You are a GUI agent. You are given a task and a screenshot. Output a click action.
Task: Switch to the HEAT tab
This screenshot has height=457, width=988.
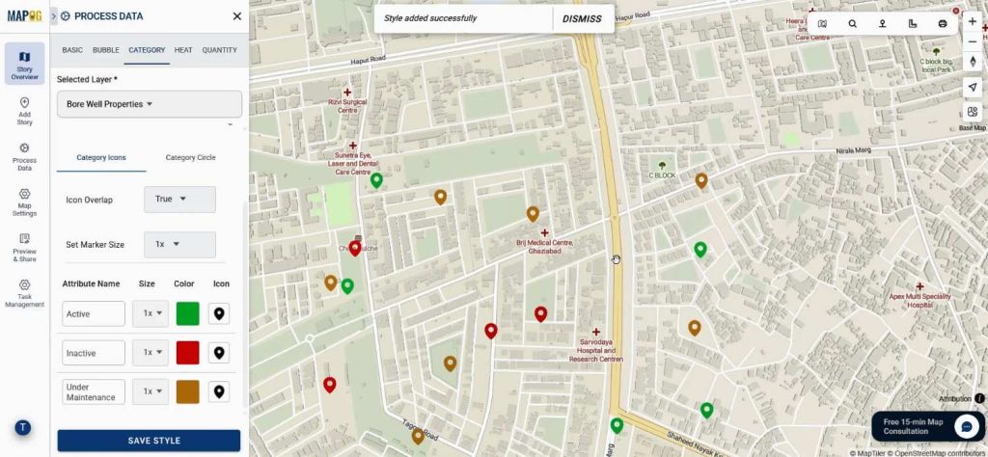(x=183, y=50)
